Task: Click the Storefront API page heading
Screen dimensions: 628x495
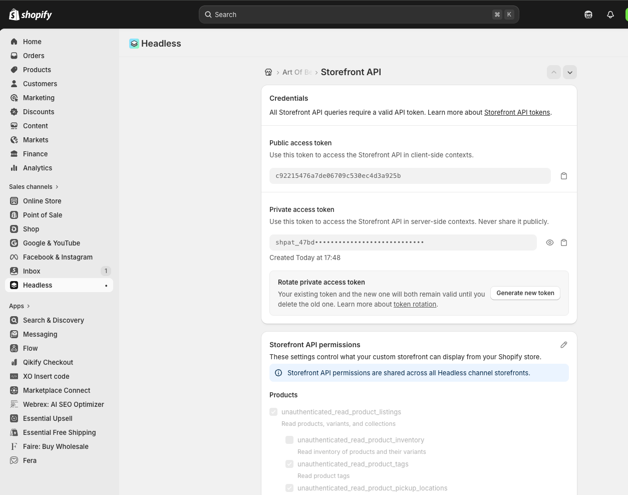Action: [x=351, y=72]
